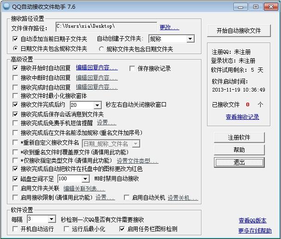Viewport: 281px width, 239px height.
Task: Open 编辑回复内容 link for 接收完成时
Action: 97,87
